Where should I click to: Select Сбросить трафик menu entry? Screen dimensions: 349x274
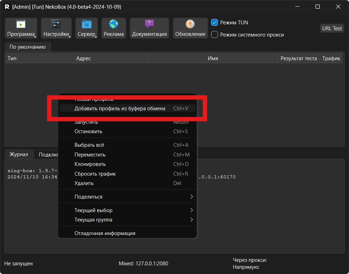coord(95,174)
